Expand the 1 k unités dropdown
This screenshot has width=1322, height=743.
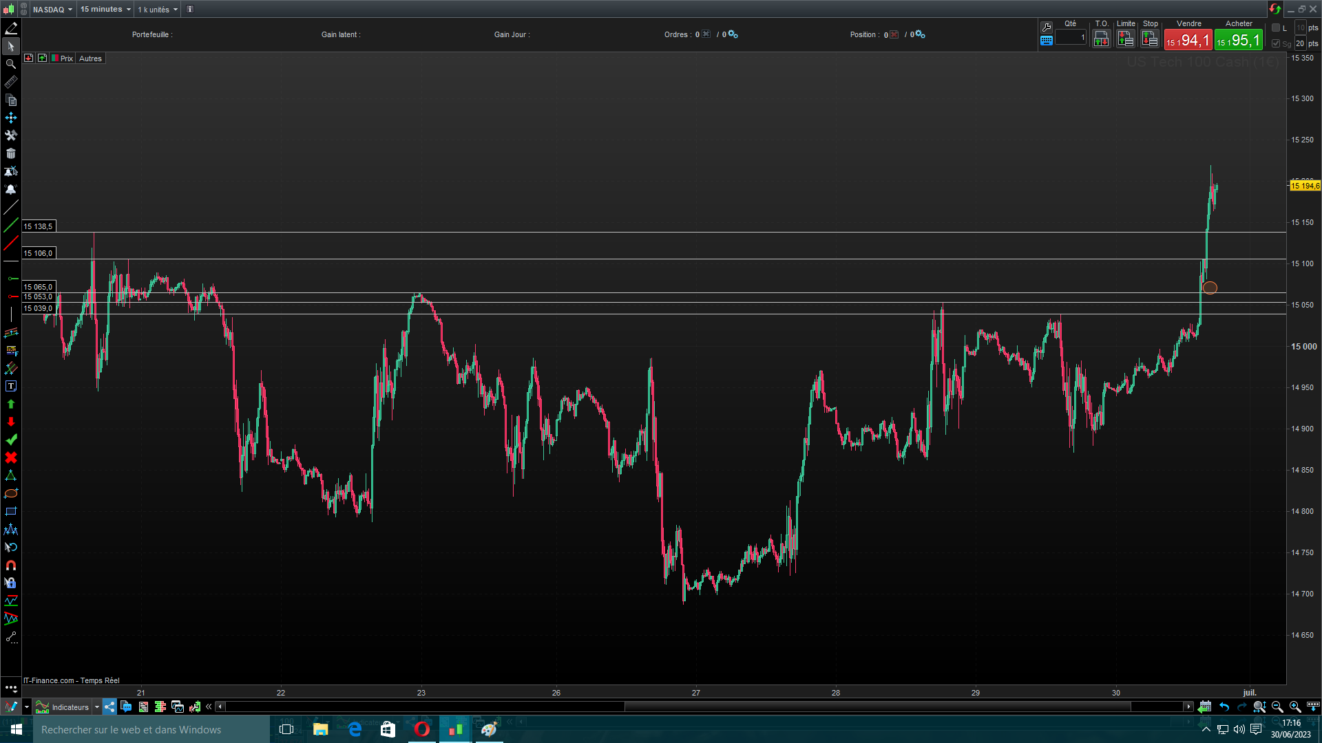click(158, 9)
